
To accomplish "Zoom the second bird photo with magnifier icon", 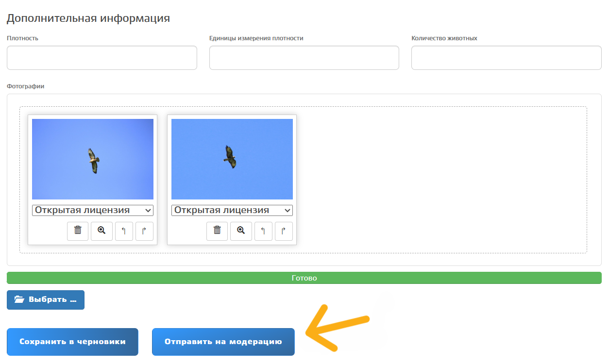I will 241,231.
